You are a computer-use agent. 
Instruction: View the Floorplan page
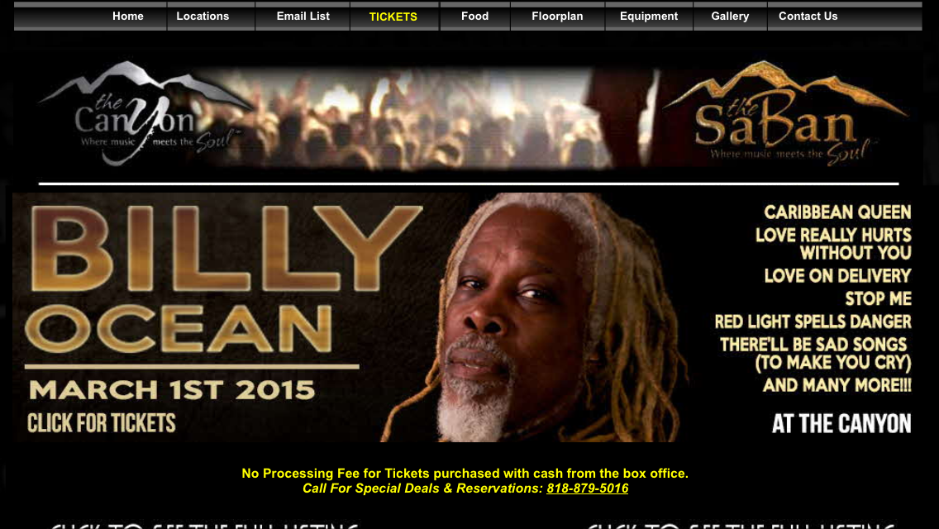pos(557,17)
